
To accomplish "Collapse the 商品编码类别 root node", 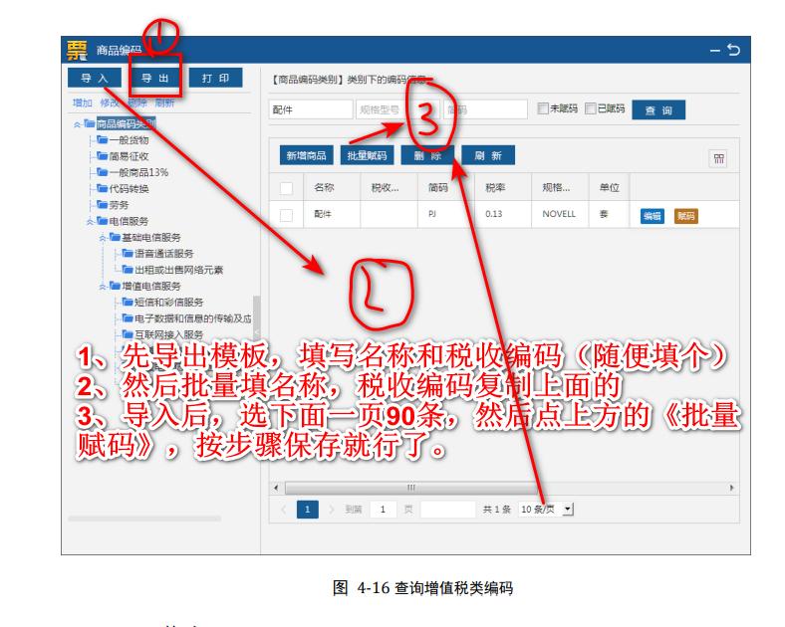I will tap(77, 124).
